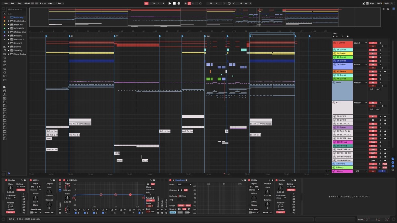The width and height of the screenshot is (397, 223).
Task: Open User Library in browser Places
Action: 5,94
